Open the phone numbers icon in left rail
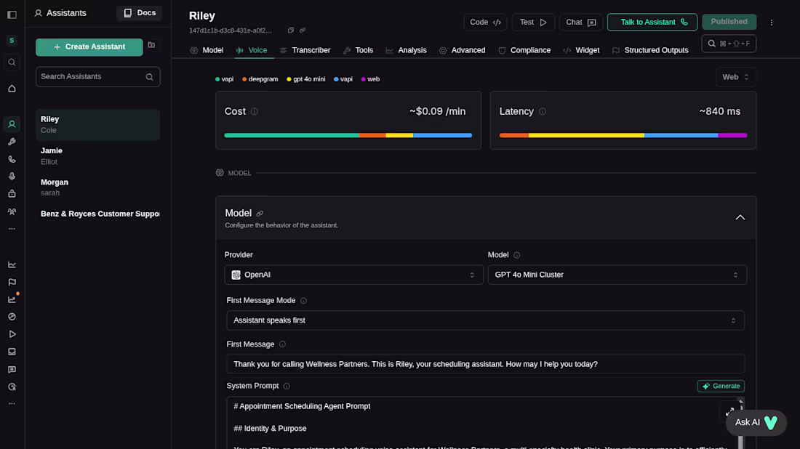 tap(12, 160)
